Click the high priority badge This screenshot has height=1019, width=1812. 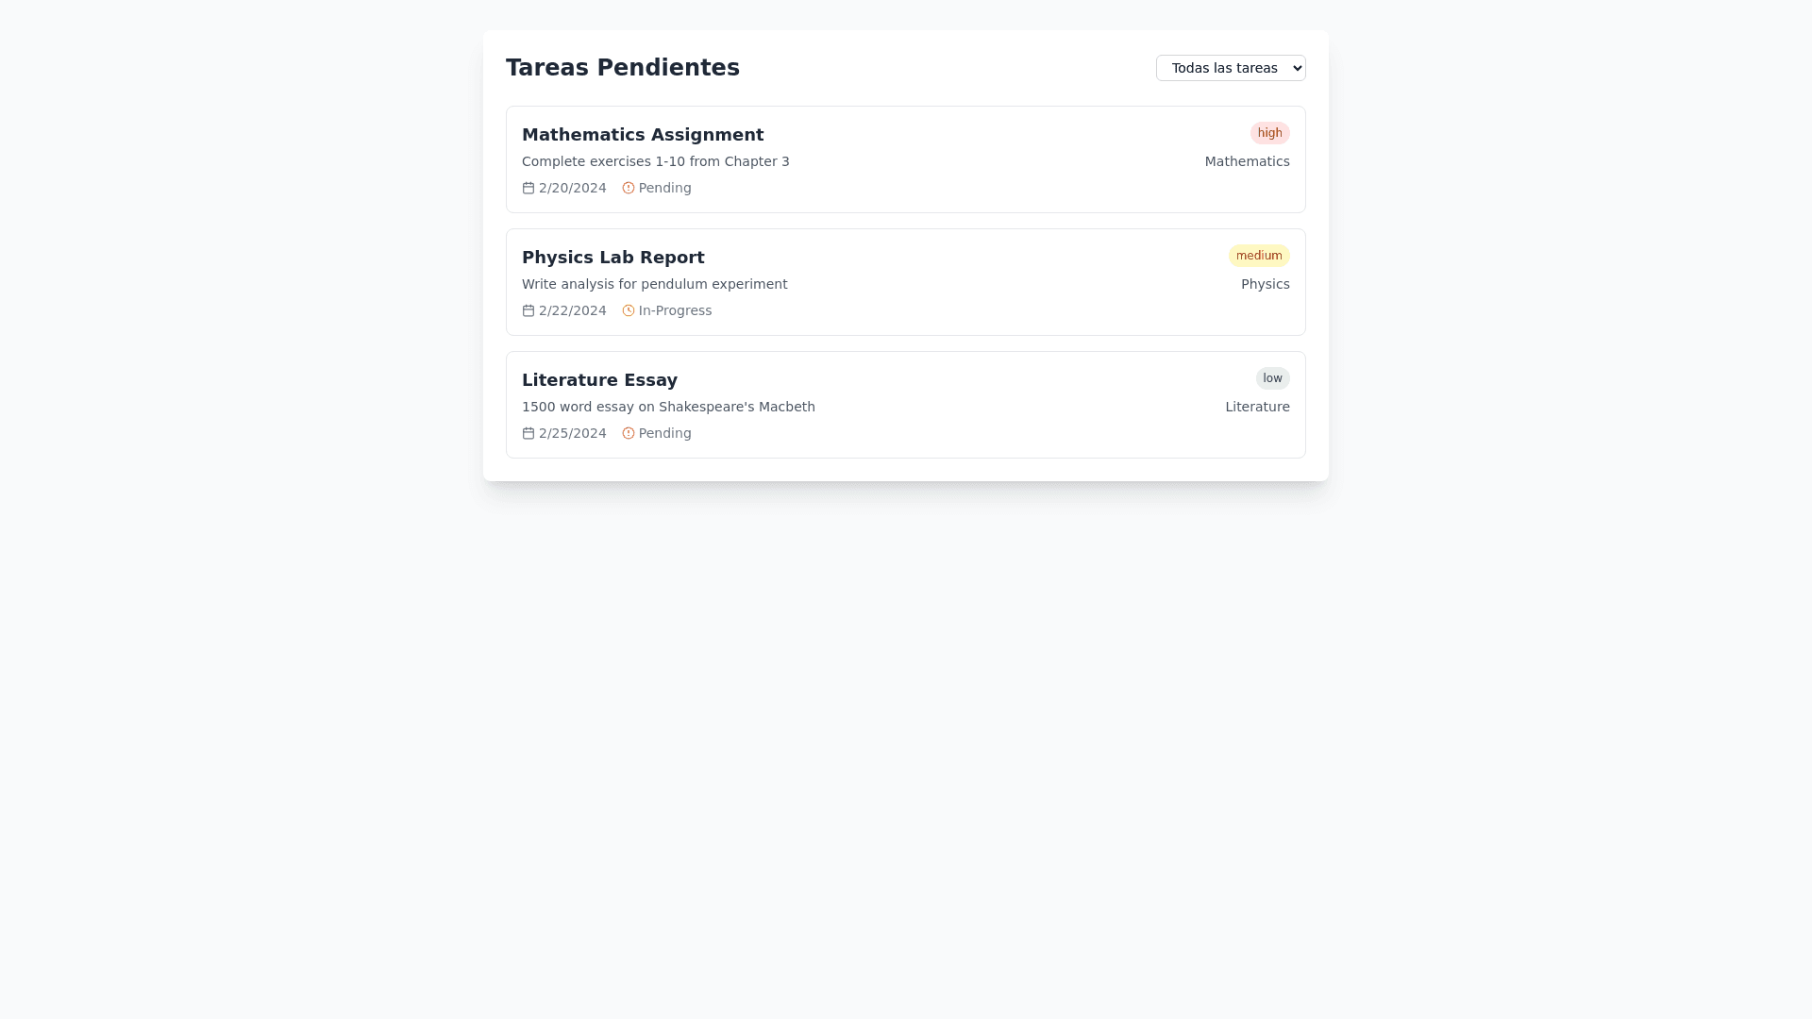pos(1269,133)
